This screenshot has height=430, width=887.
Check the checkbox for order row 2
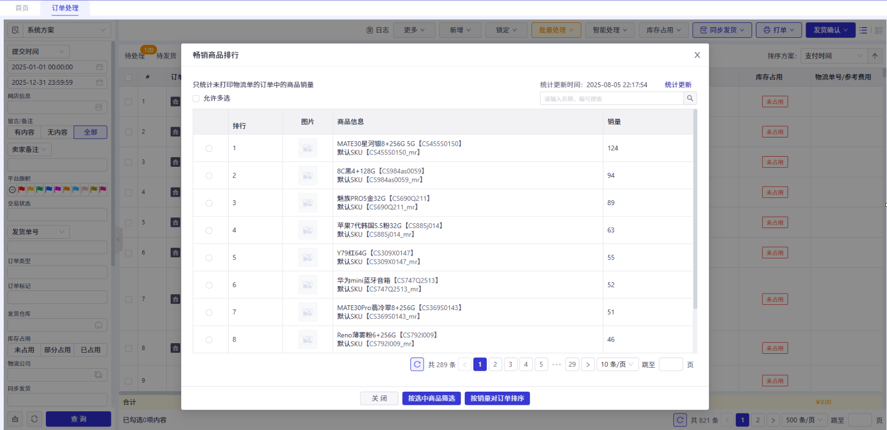128,132
